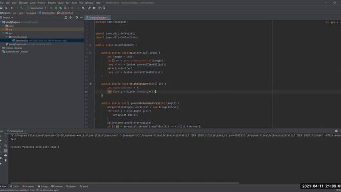
Task: Switch to SelectionSort.java editor tab
Action: pos(98,18)
